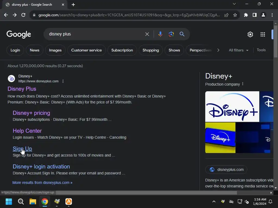Screen dimensions: 278x208
Task: Click the result URL https://www.disneyplus.com
Action: point(39,81)
